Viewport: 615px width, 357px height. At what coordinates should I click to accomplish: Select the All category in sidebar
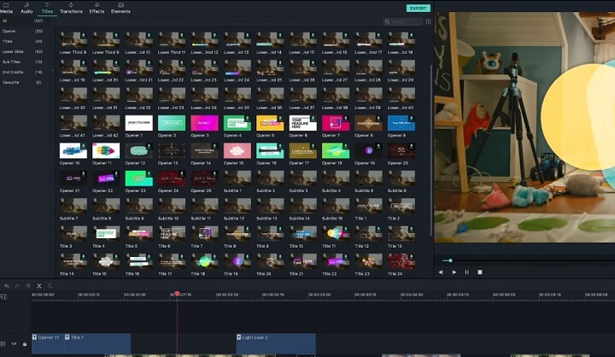coord(22,20)
